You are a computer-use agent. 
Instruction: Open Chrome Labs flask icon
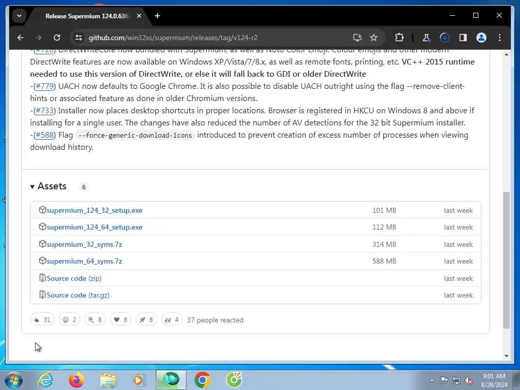tap(426, 38)
